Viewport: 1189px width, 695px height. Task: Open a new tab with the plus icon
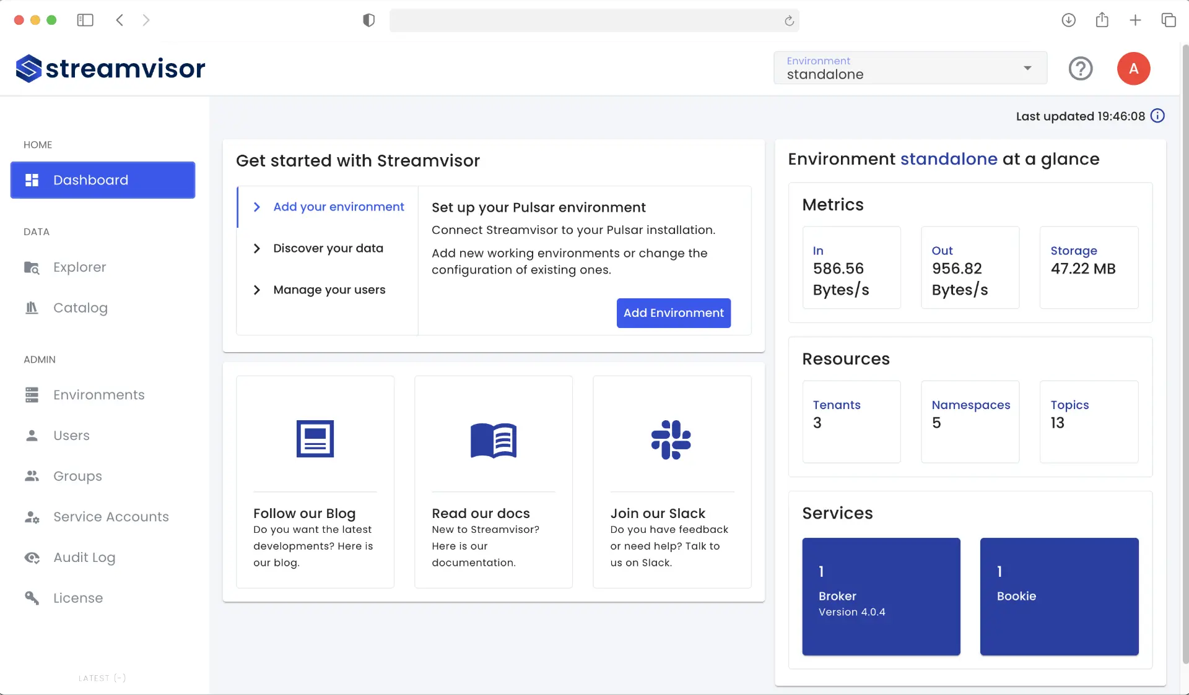click(x=1135, y=20)
